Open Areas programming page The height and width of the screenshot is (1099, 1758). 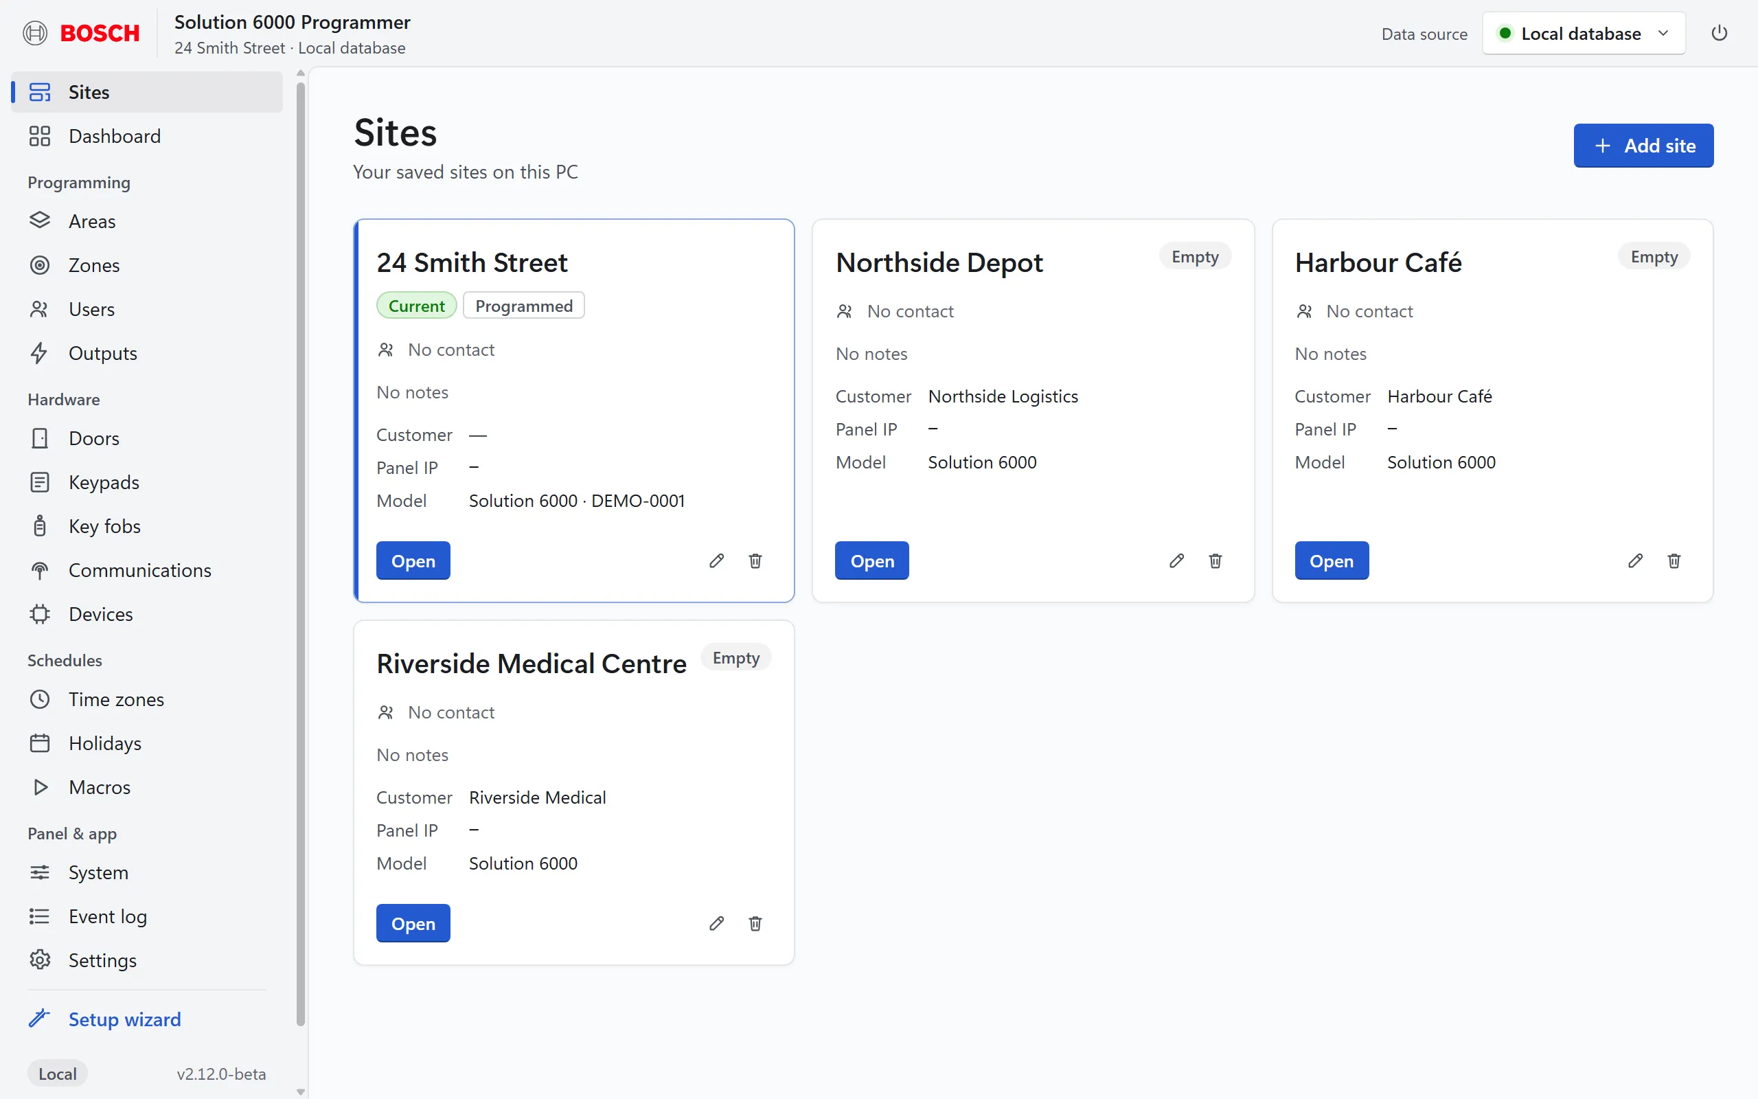point(148,221)
